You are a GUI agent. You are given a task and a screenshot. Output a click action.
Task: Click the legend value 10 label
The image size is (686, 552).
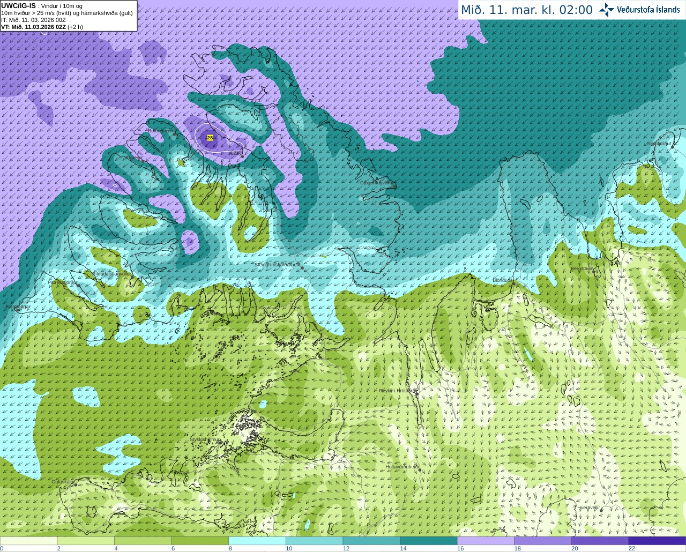[x=289, y=548]
